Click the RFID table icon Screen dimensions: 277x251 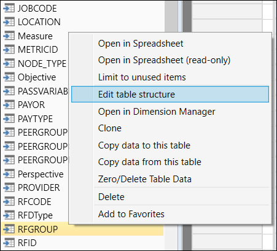point(9,243)
